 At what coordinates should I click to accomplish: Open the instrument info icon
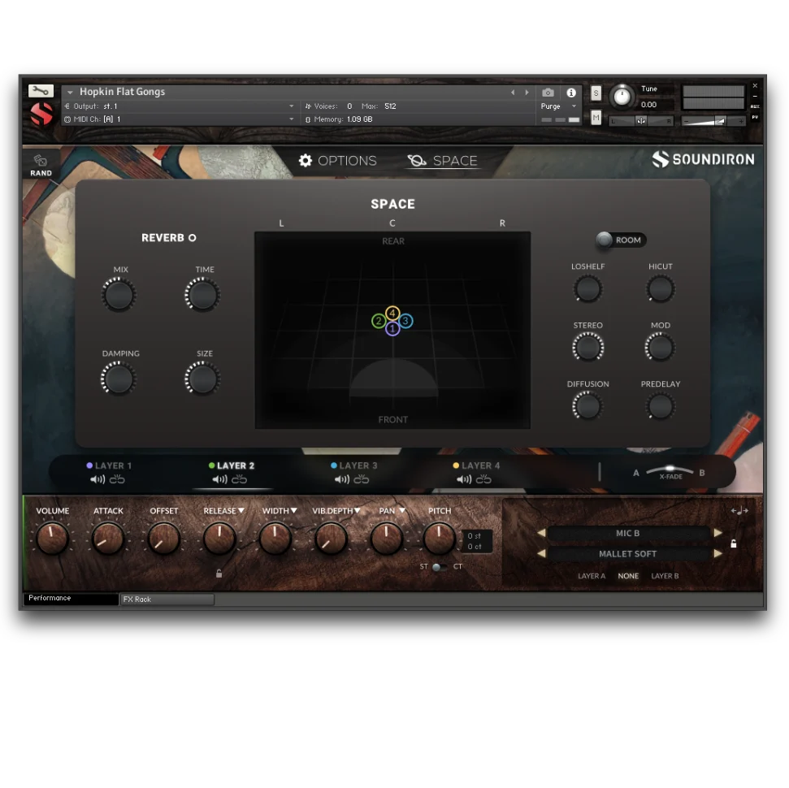(571, 93)
